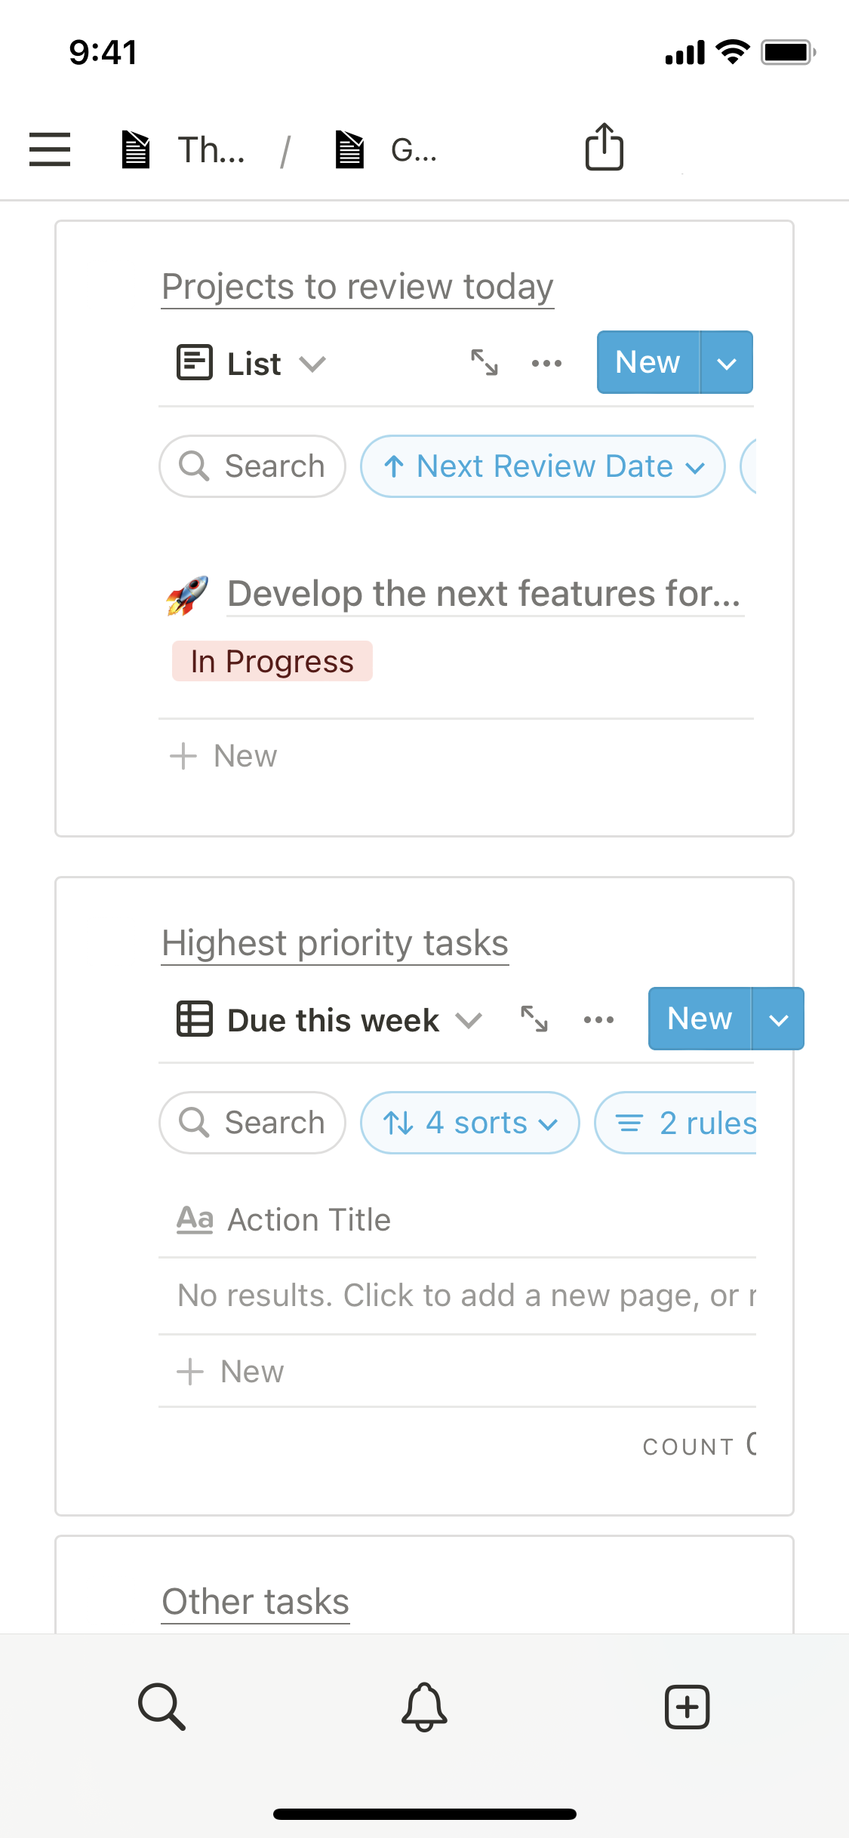Expand Projects to review list to full page
Viewport: 849px width, 1838px height.
point(484,363)
